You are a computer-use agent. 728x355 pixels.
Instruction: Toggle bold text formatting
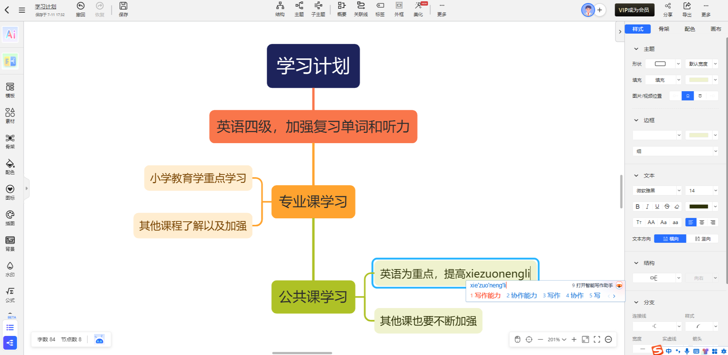point(638,207)
